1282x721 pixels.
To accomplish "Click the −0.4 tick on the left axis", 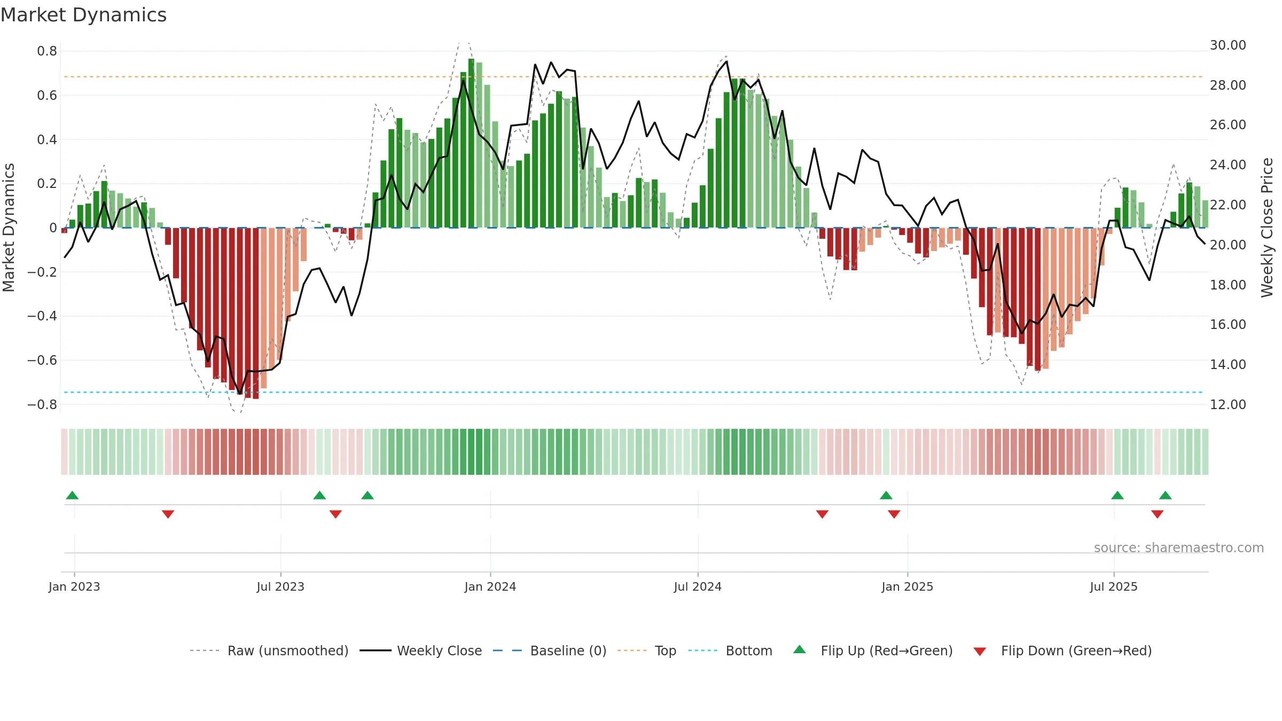I will [x=42, y=316].
